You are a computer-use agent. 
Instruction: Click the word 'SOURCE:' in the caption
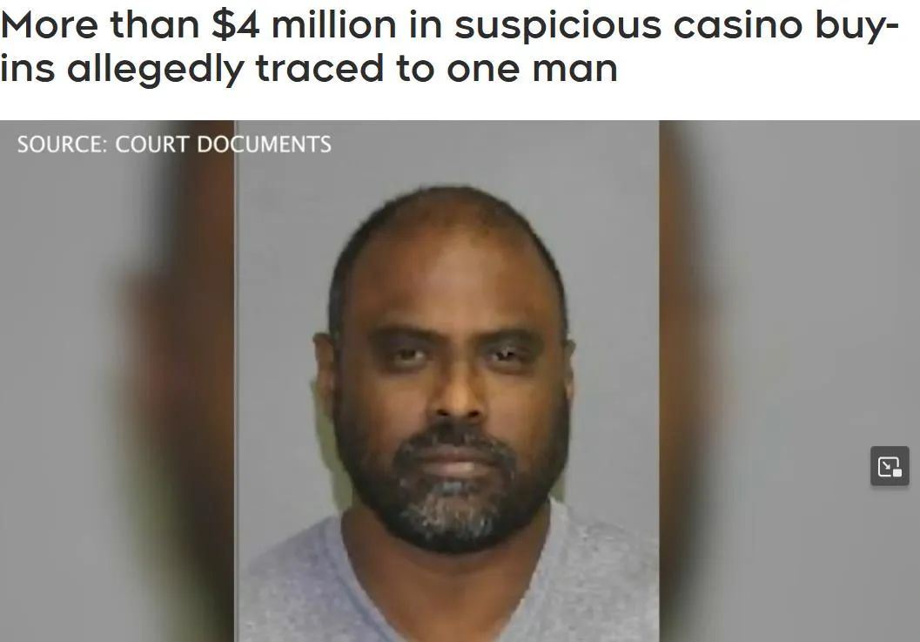coord(62,144)
